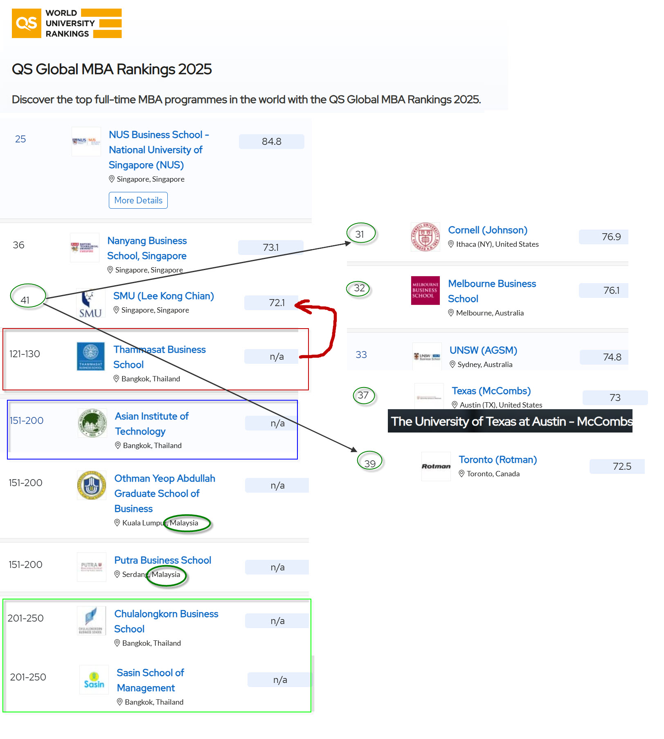Open Nanyang Business School, Singapore link
Image resolution: width=664 pixels, height=739 pixels.
click(x=147, y=248)
